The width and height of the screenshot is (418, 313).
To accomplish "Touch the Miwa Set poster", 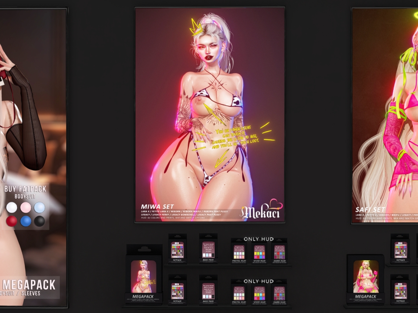I will click(210, 115).
